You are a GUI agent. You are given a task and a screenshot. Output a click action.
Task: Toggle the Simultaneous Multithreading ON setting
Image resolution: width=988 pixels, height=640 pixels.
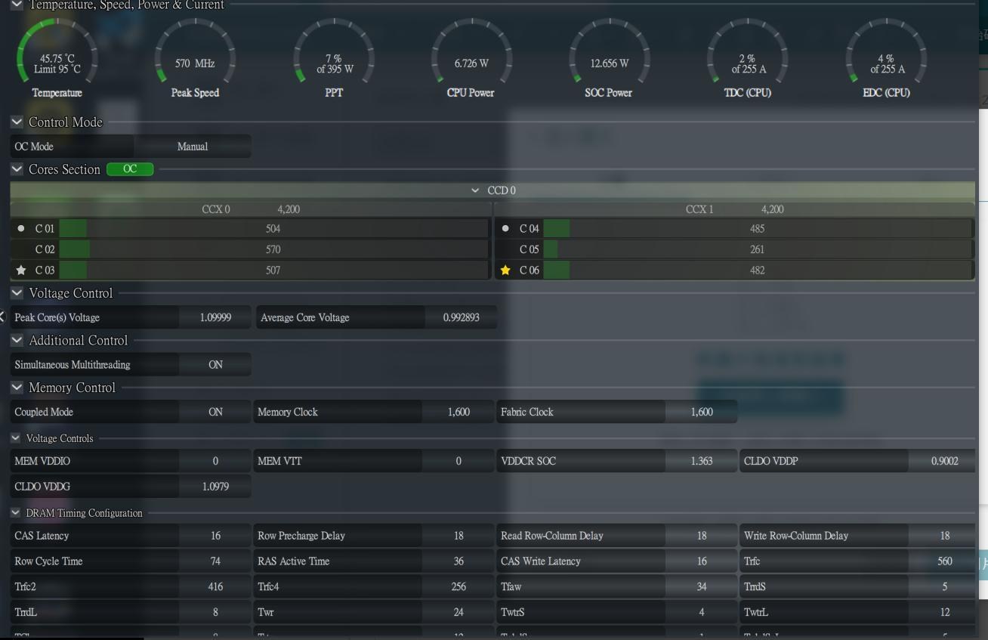(215, 365)
